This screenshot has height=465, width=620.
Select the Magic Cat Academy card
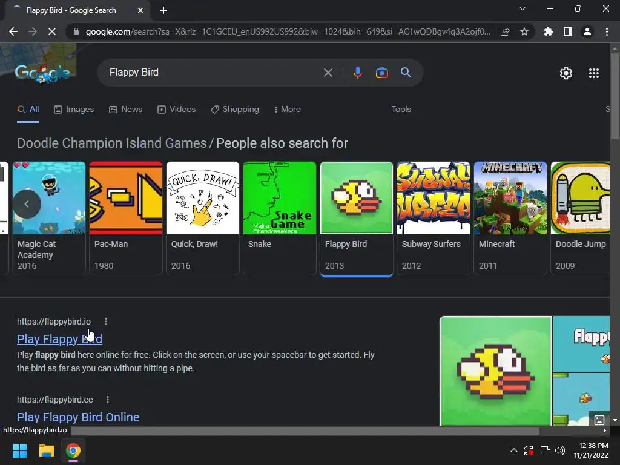48,218
